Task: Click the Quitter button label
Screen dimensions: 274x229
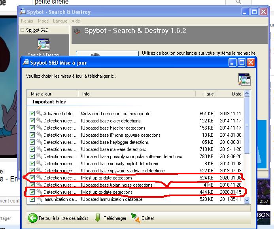Action: [147, 218]
